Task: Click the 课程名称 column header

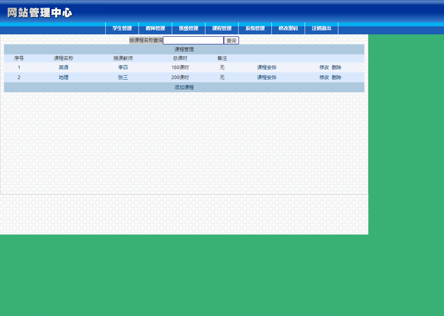Action: 63,58
